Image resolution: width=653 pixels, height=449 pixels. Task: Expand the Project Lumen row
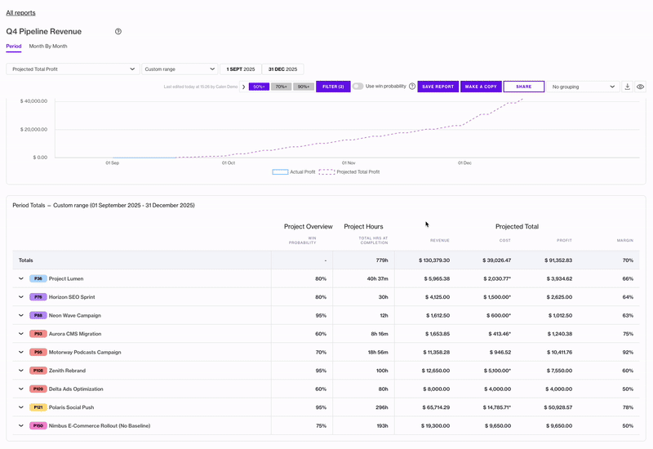[21, 278]
